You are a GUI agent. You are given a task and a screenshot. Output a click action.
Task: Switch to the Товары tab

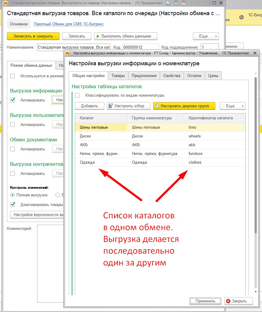click(118, 76)
